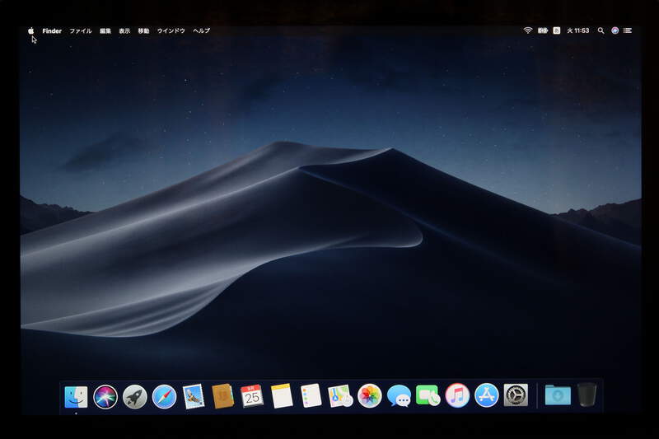Open the 表示 menu

(x=124, y=30)
